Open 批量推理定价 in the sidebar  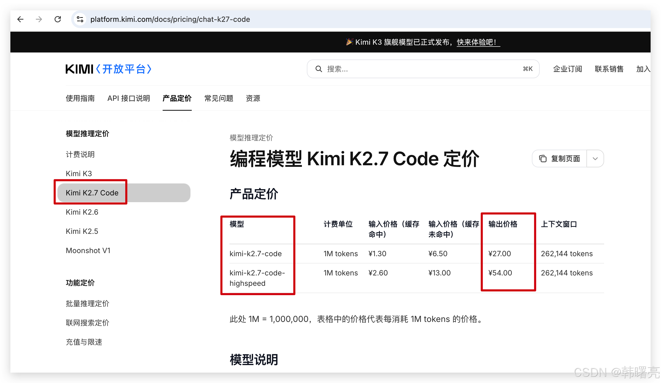pos(87,304)
